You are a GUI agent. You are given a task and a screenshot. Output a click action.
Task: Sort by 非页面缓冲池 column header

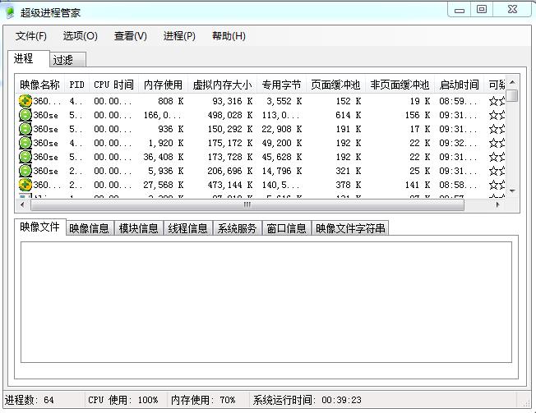(400, 85)
